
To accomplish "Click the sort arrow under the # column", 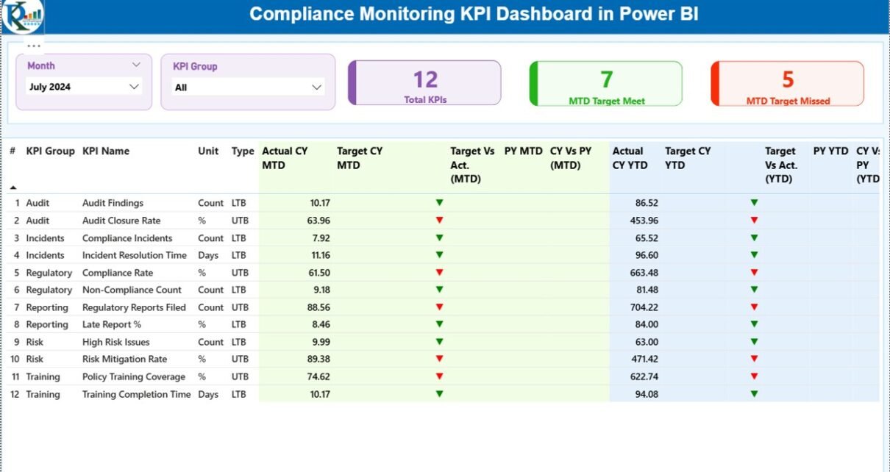I will pos(13,187).
